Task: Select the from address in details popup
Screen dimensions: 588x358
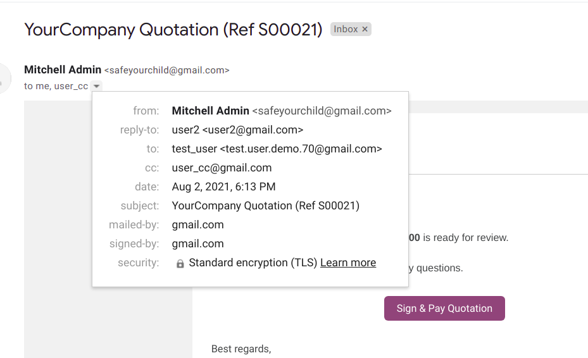Action: pos(322,111)
